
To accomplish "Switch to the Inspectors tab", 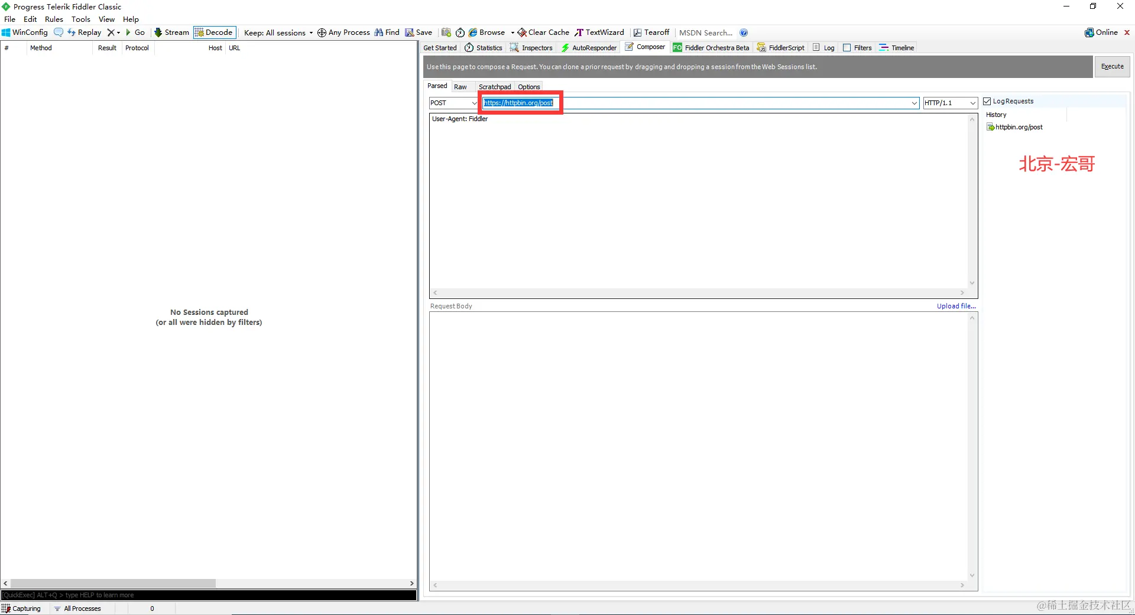I will tap(531, 48).
